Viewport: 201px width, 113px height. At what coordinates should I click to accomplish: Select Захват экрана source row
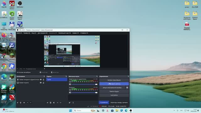31,83
